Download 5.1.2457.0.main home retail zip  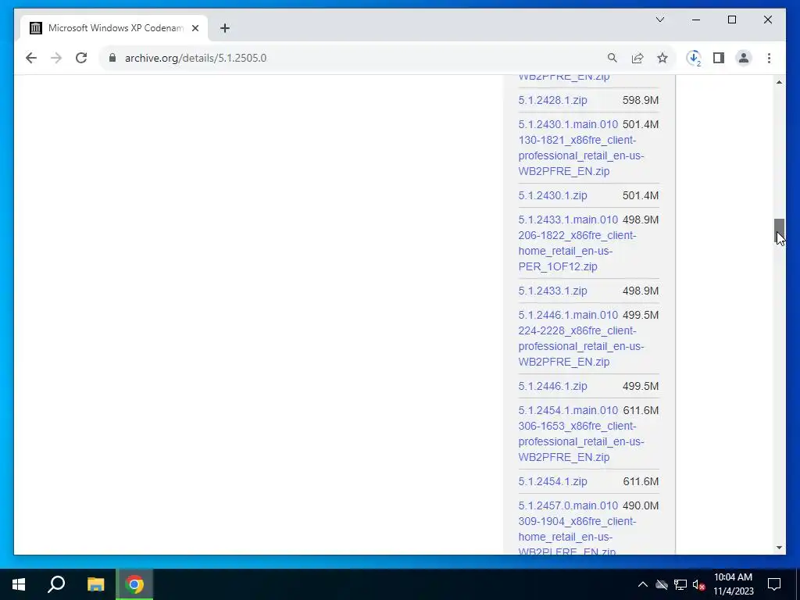click(568, 529)
